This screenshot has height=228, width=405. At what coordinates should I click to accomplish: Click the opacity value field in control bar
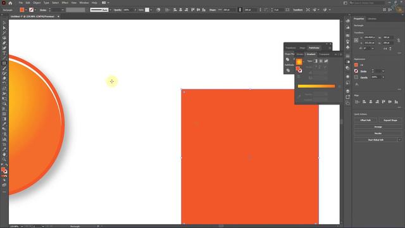pos(128,10)
